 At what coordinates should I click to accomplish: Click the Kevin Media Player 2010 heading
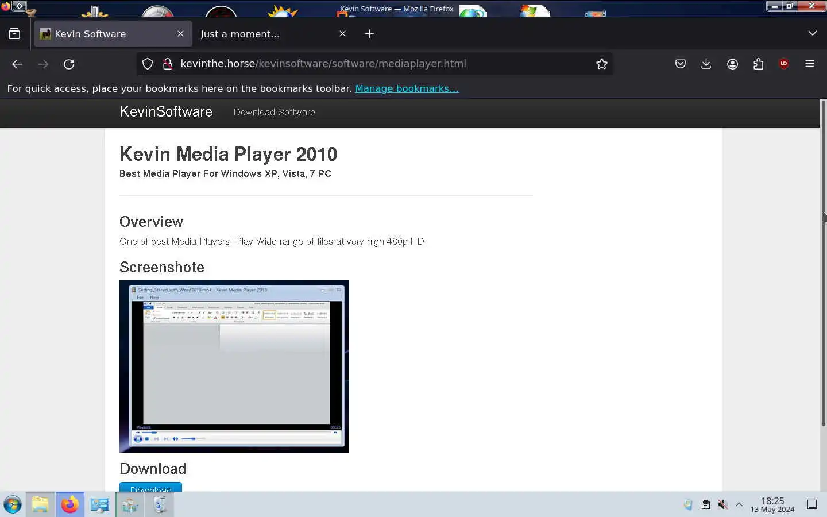pyautogui.click(x=228, y=154)
